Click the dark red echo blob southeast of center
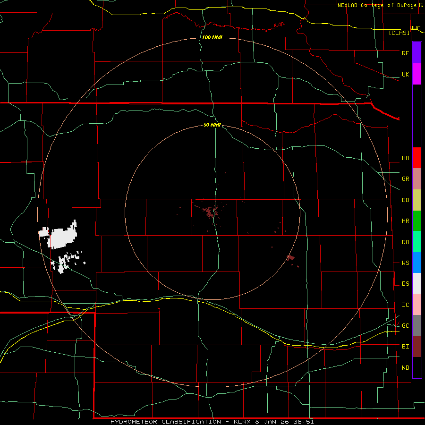Screen dimensions: 425x425 pos(290,258)
